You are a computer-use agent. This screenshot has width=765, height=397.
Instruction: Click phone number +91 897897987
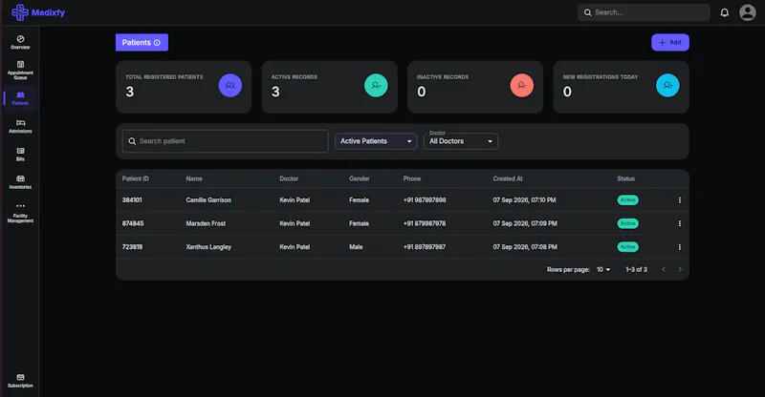(424, 247)
